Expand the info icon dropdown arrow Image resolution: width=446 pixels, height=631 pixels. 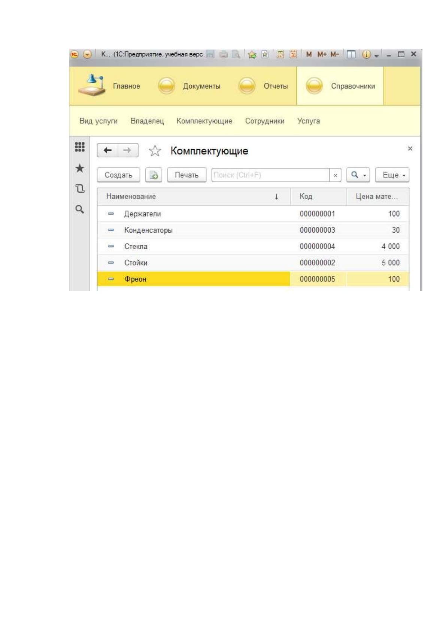pos(375,55)
